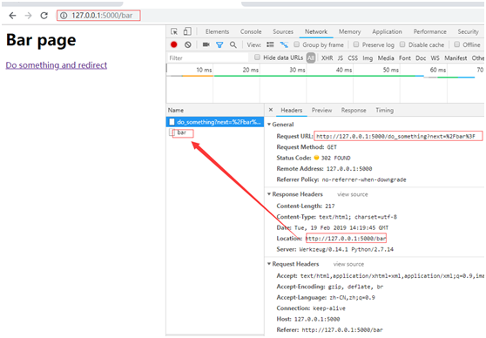
Task: Go forward with the browser forward arrow
Action: [28, 16]
